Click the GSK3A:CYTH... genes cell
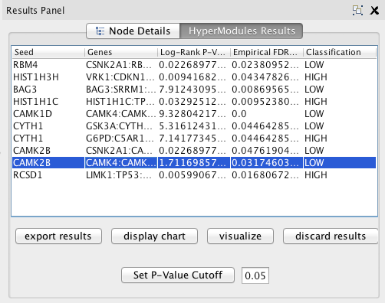385x303 pixels. click(121, 126)
